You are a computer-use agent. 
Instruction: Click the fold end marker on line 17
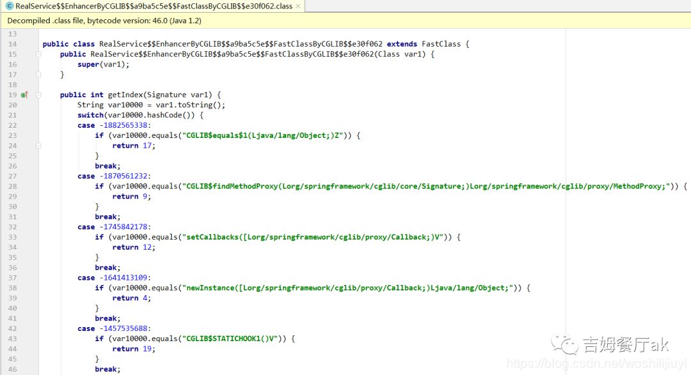(x=38, y=74)
